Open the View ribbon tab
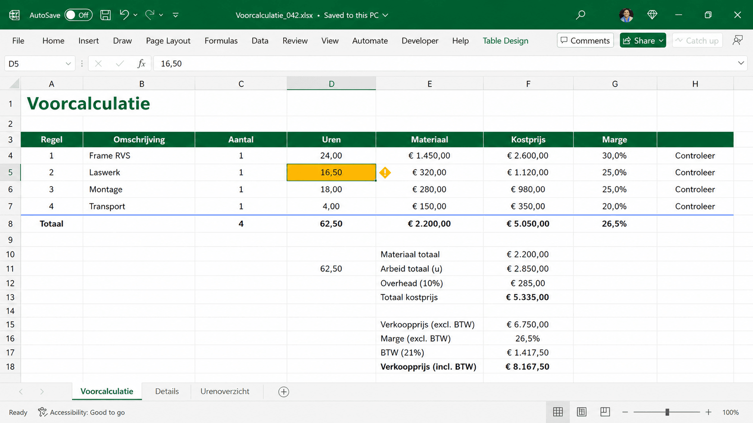Viewport: 753px width, 423px height. 330,40
